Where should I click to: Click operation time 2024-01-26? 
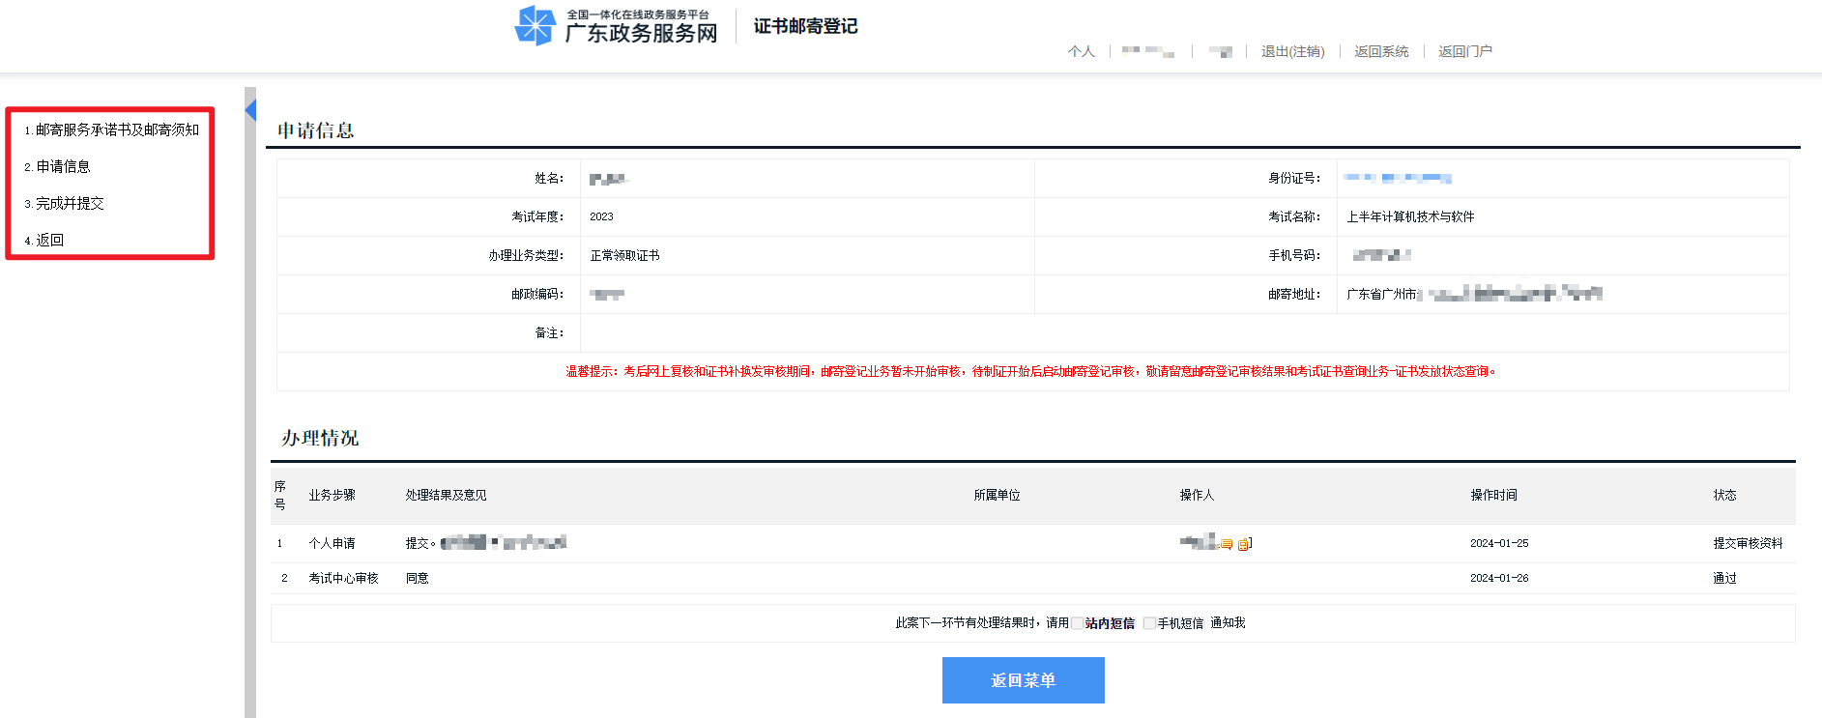click(1499, 578)
